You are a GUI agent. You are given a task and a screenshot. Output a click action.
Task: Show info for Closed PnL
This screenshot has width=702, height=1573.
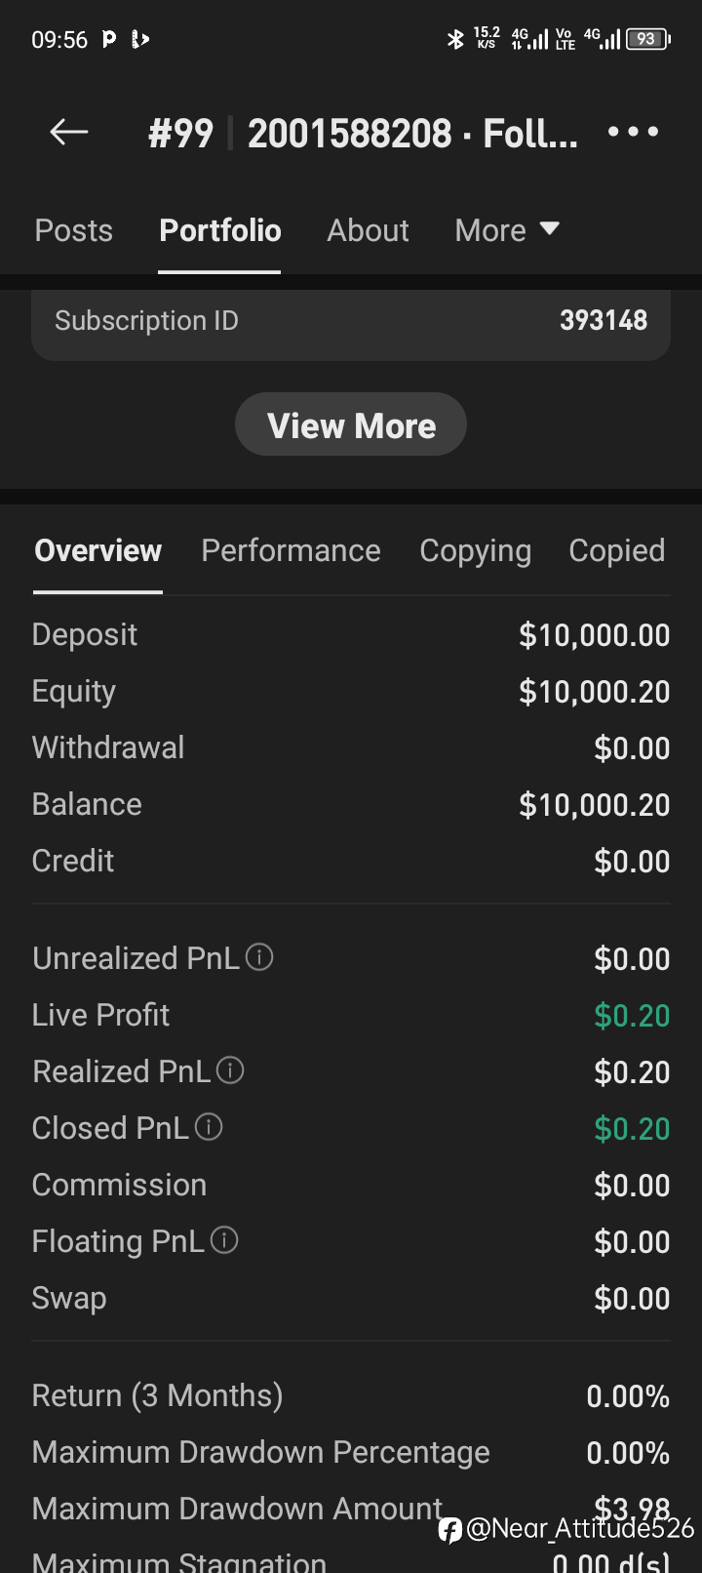(x=209, y=1127)
